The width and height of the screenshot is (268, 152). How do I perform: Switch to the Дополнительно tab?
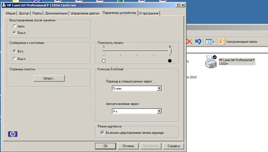[x=57, y=13]
